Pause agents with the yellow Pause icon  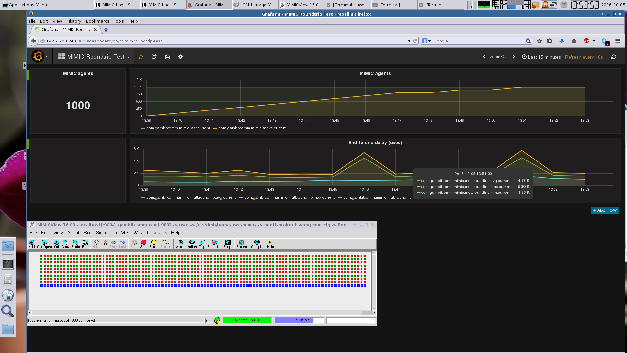(x=154, y=244)
